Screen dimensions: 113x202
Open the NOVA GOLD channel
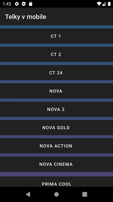pyautogui.click(x=56, y=128)
